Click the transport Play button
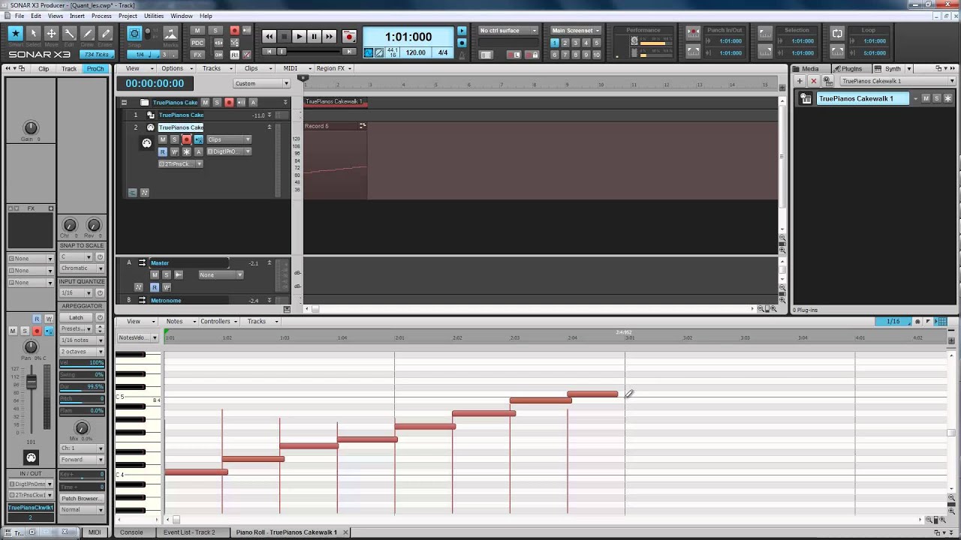Viewport: 961px width, 540px height. click(299, 36)
